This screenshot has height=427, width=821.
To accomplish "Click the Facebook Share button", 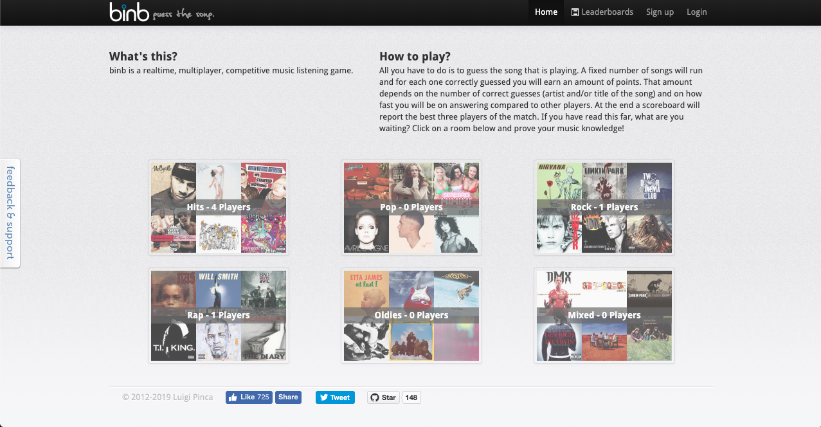I will [288, 397].
